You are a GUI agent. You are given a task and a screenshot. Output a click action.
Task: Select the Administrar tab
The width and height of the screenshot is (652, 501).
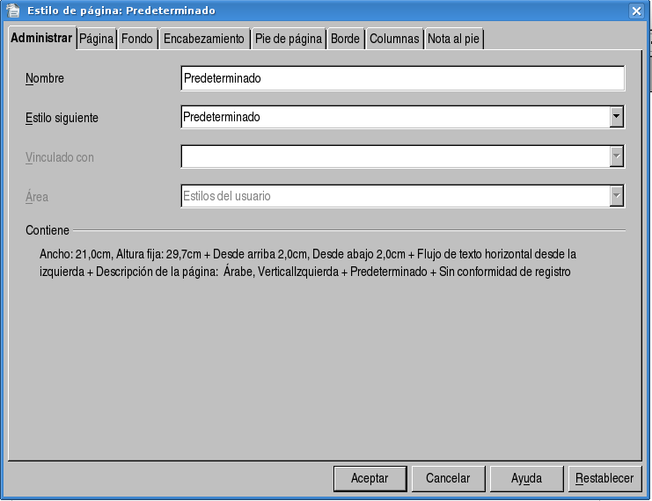click(x=40, y=39)
